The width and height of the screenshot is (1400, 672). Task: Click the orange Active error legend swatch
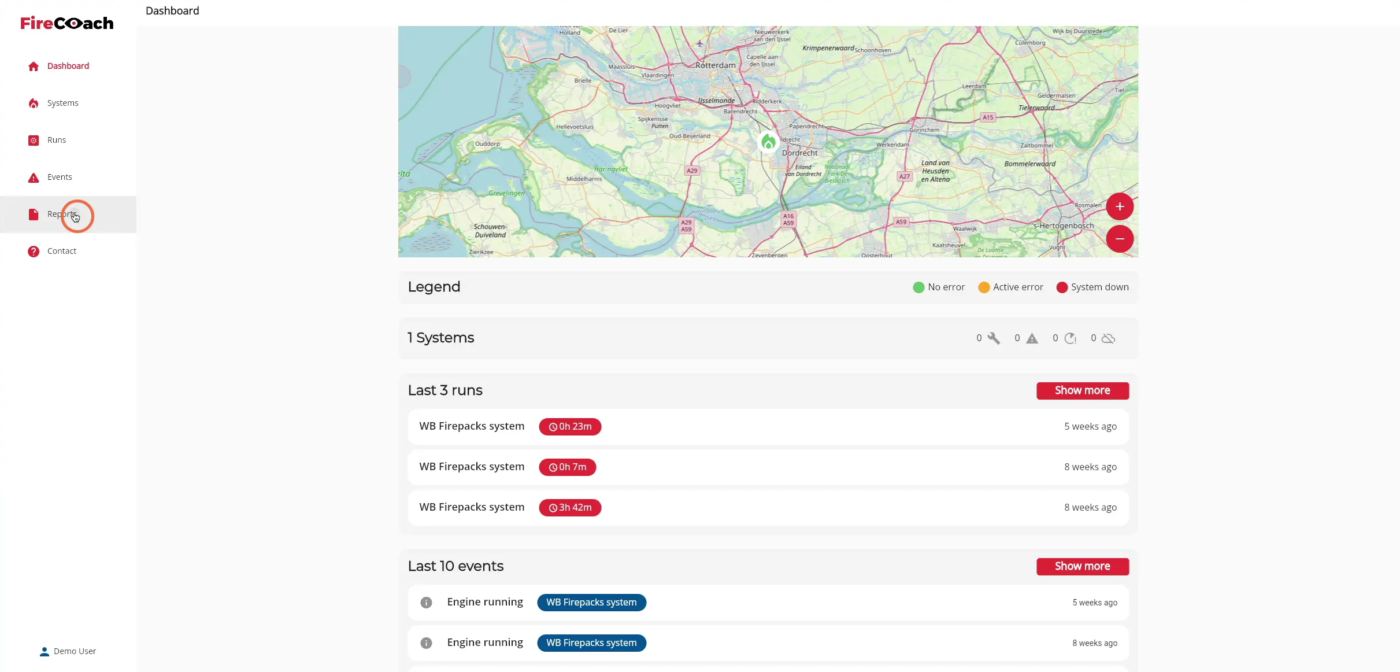pyautogui.click(x=983, y=287)
